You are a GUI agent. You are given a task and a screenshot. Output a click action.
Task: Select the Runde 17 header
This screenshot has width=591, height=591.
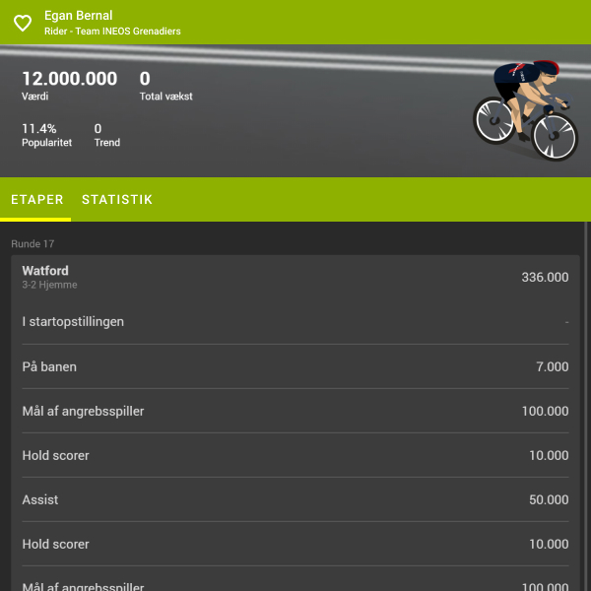[33, 244]
